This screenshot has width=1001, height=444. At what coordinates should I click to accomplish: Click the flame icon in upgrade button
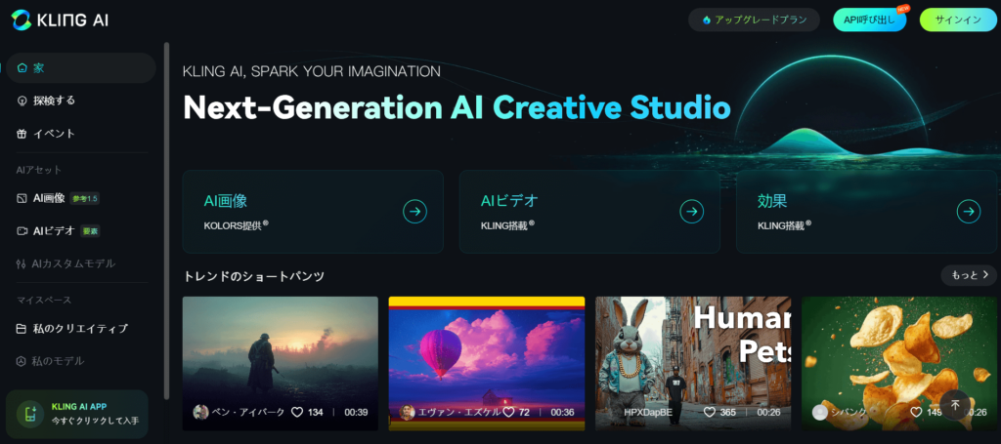tap(707, 20)
